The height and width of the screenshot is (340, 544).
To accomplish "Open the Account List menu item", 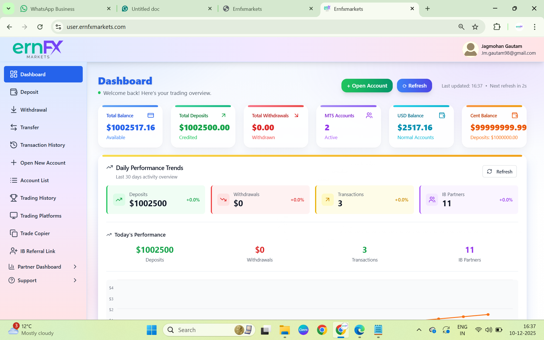I will [x=35, y=180].
